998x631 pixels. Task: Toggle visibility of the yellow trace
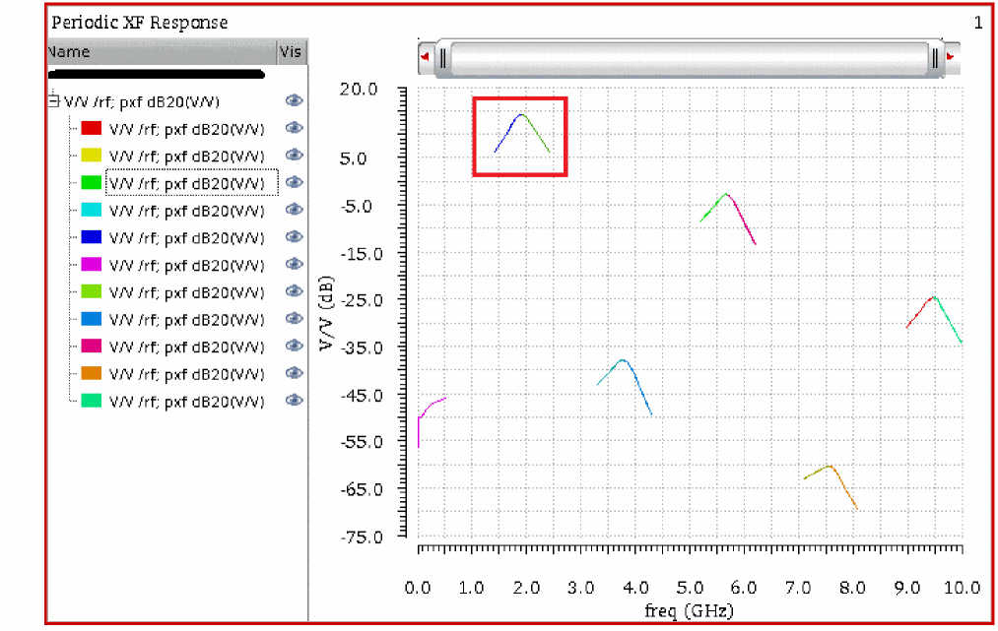pos(294,156)
